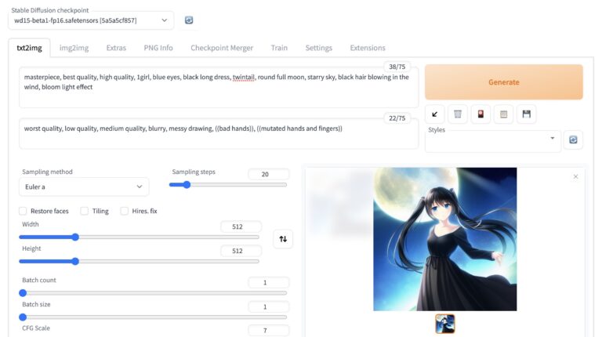Focus the Batch size number field

(268, 307)
